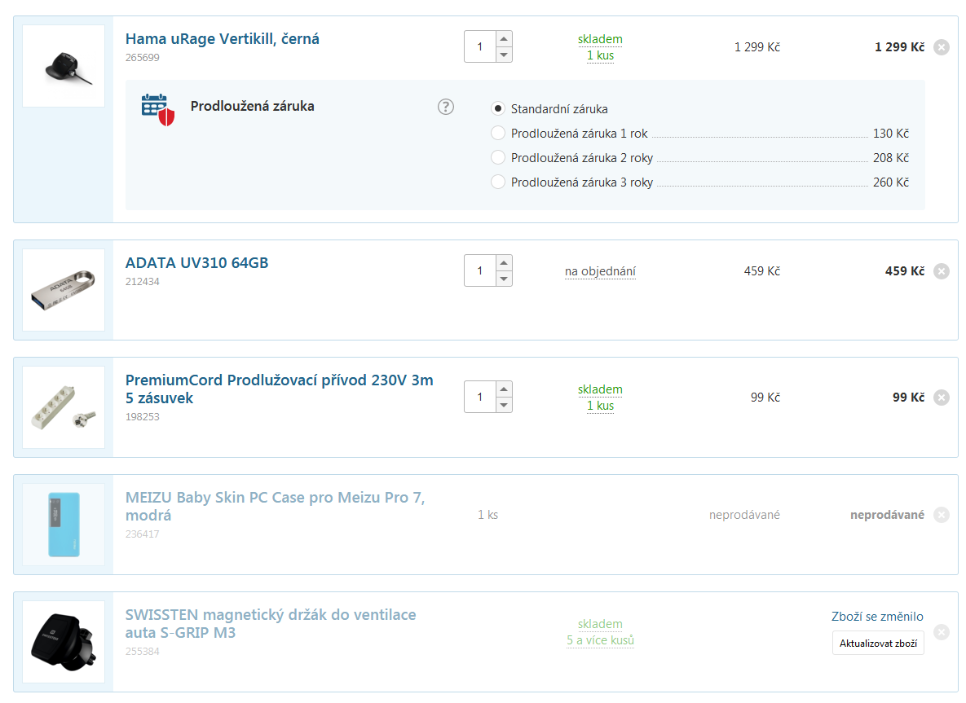Open Hama uRage Vertikill product page
This screenshot has height=703, width=966.
coord(222,39)
